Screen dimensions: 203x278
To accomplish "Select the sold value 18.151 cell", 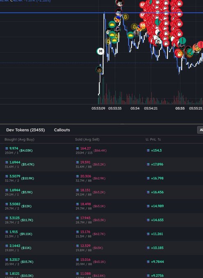I will (86, 190).
